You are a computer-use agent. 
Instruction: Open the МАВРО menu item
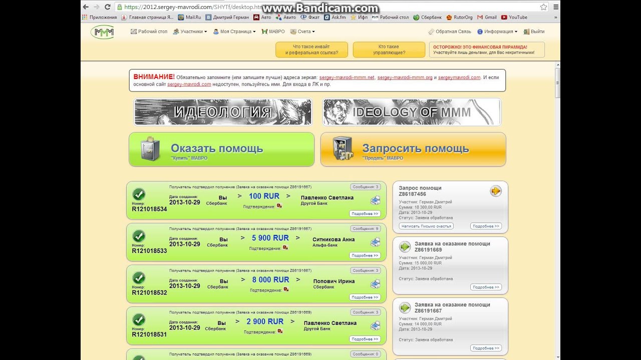(273, 31)
